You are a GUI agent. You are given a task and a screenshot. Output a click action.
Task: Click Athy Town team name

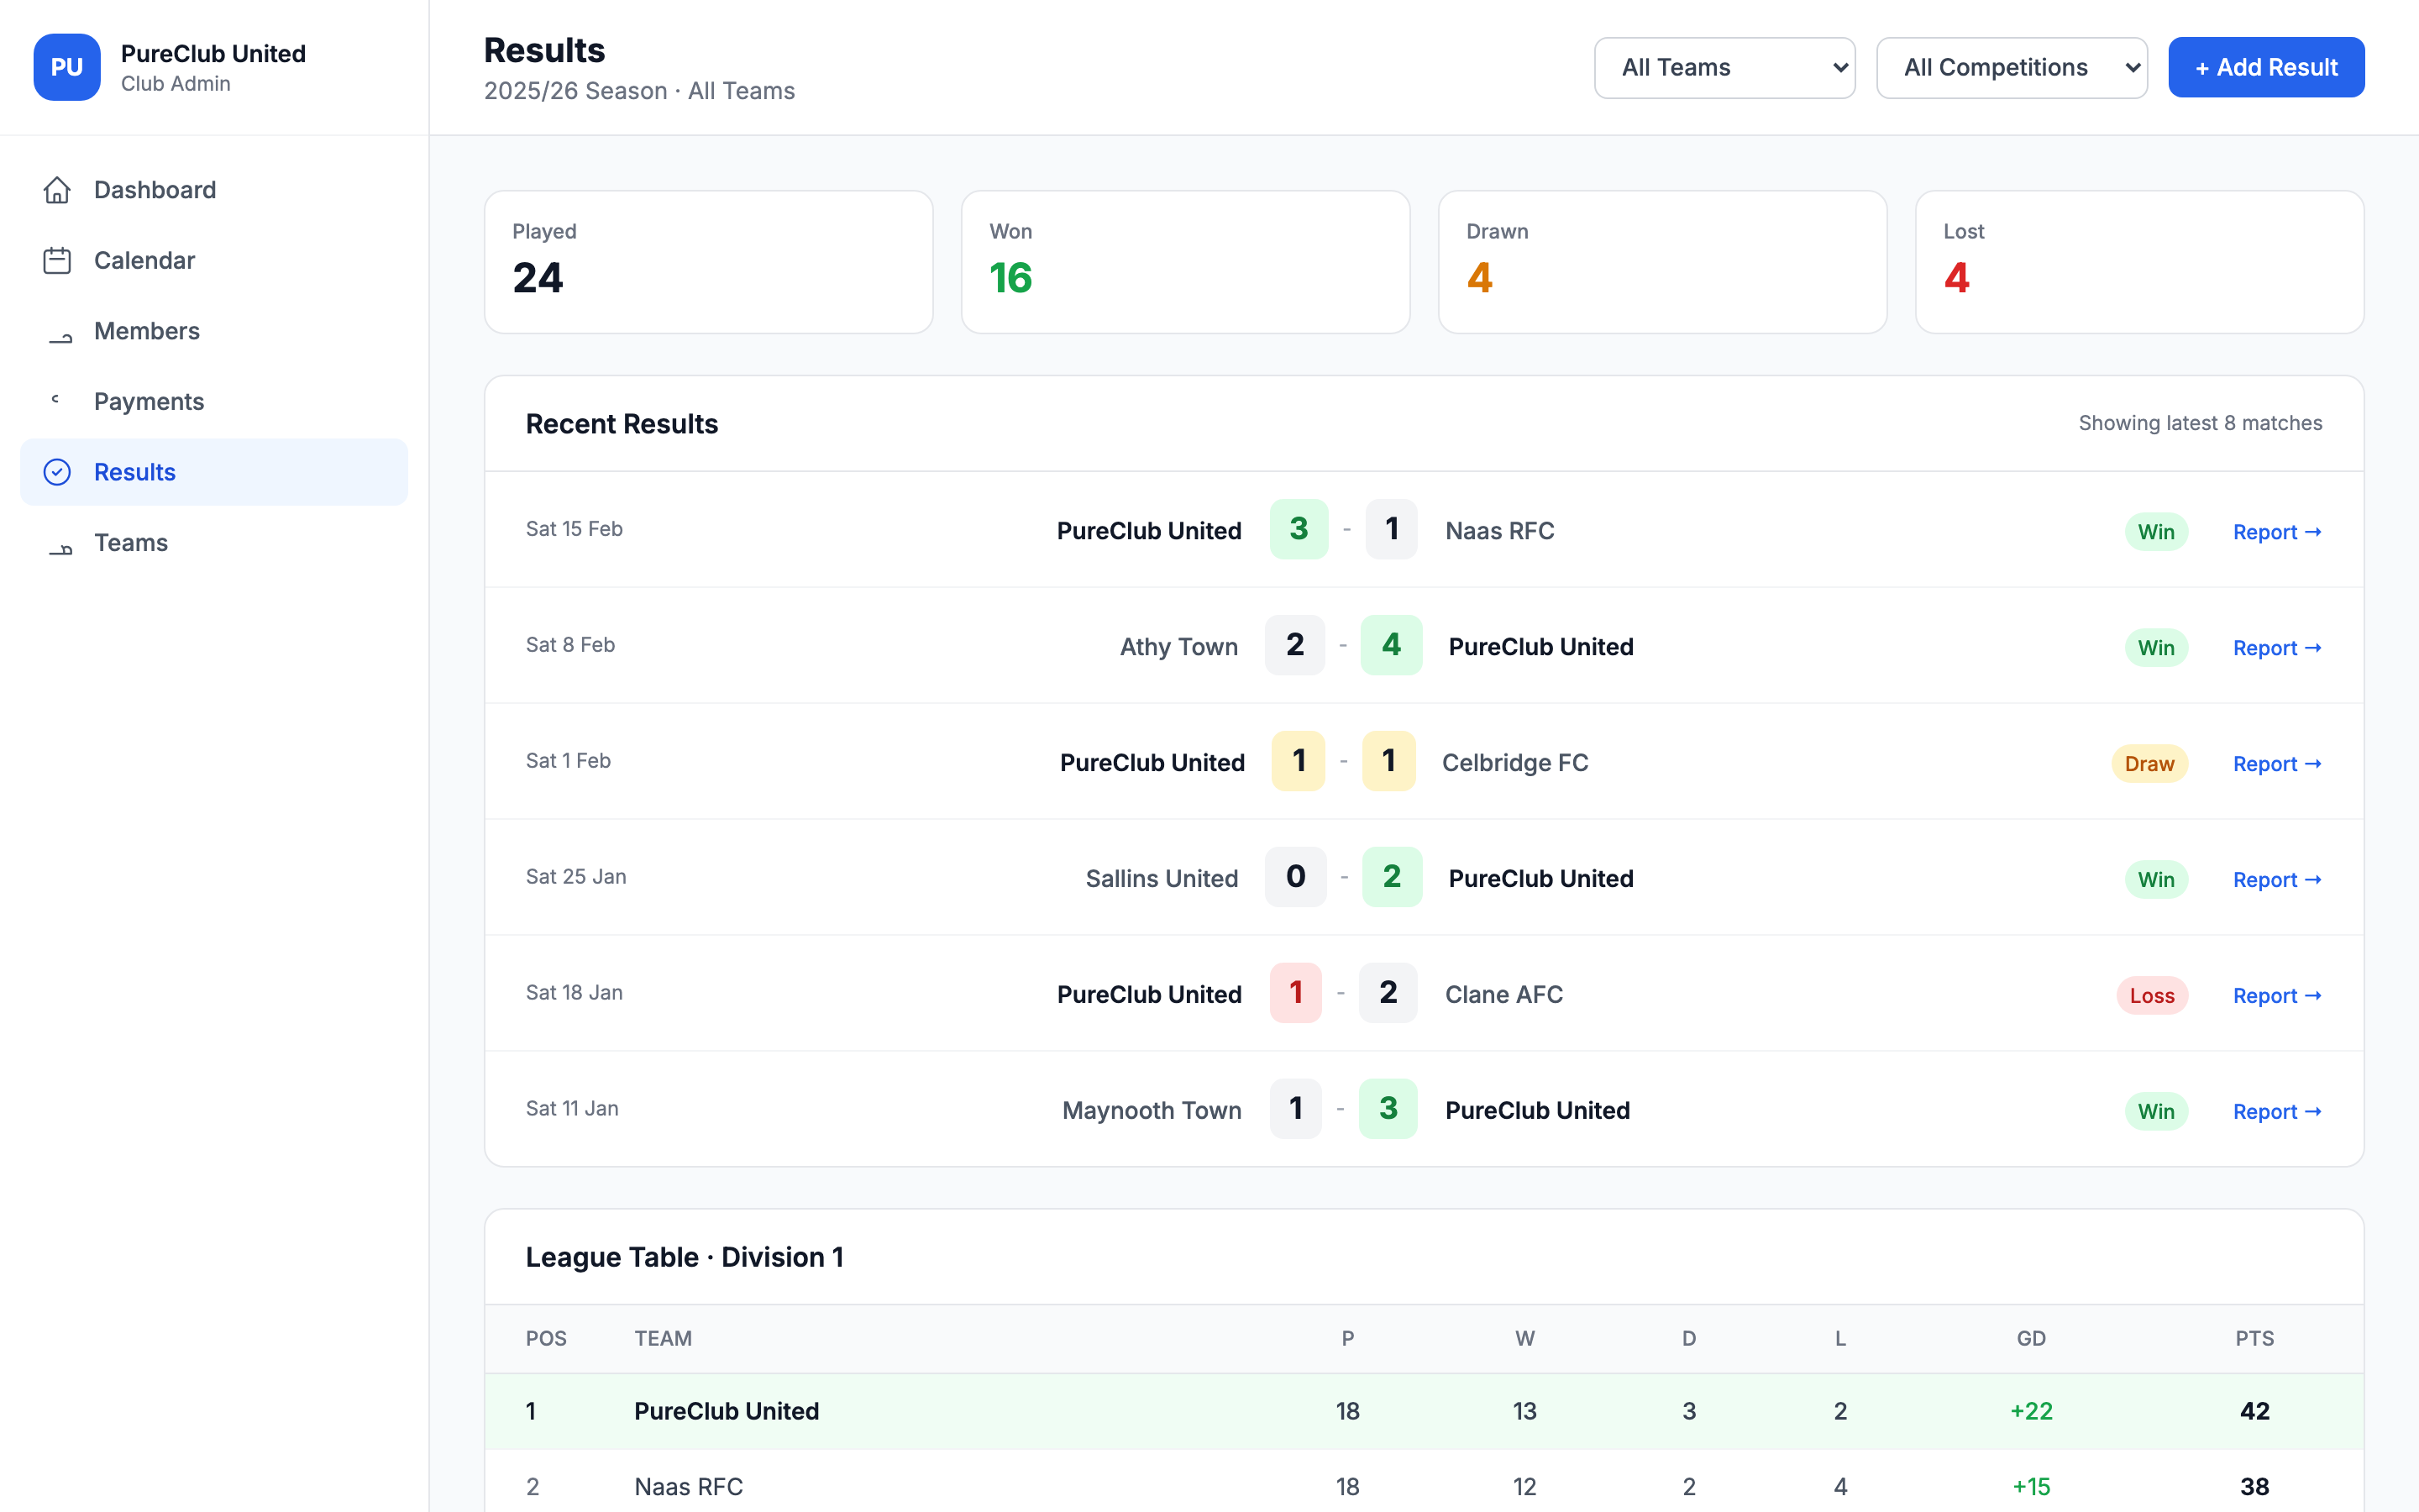tap(1178, 647)
